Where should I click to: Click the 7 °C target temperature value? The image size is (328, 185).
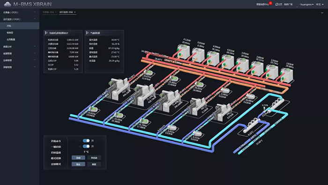tap(86, 152)
